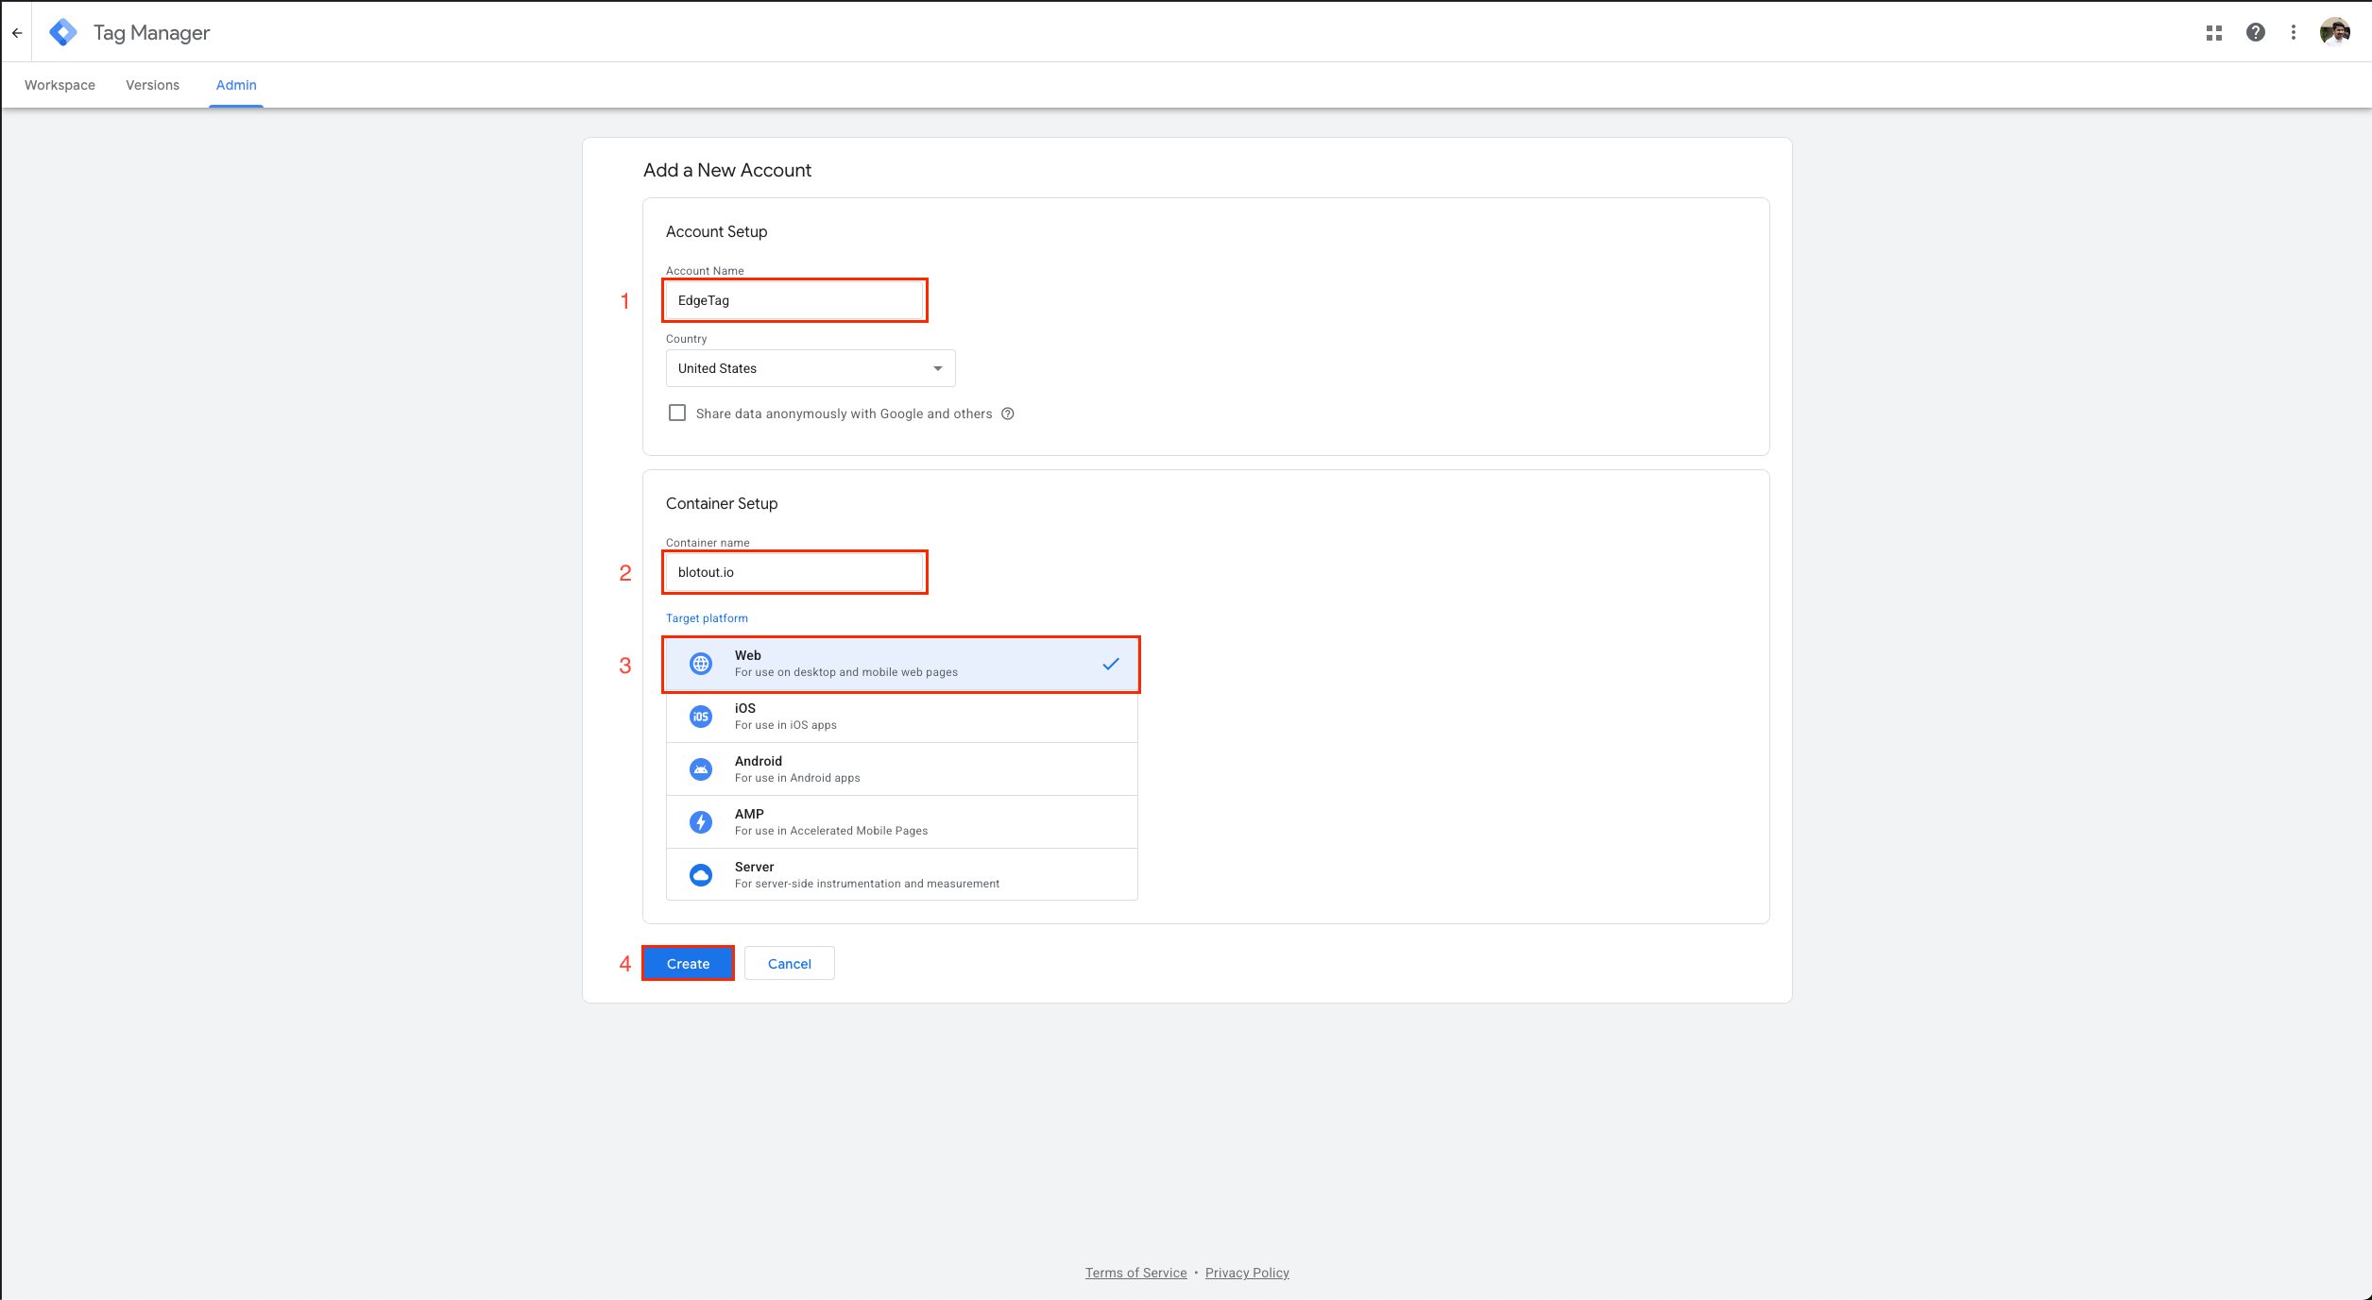Click the user profile avatar
2372x1300 pixels.
pyautogui.click(x=2334, y=33)
